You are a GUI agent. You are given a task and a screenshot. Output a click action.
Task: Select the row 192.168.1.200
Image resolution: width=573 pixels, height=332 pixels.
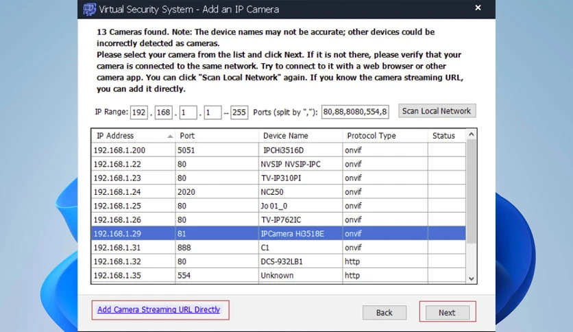click(x=278, y=150)
